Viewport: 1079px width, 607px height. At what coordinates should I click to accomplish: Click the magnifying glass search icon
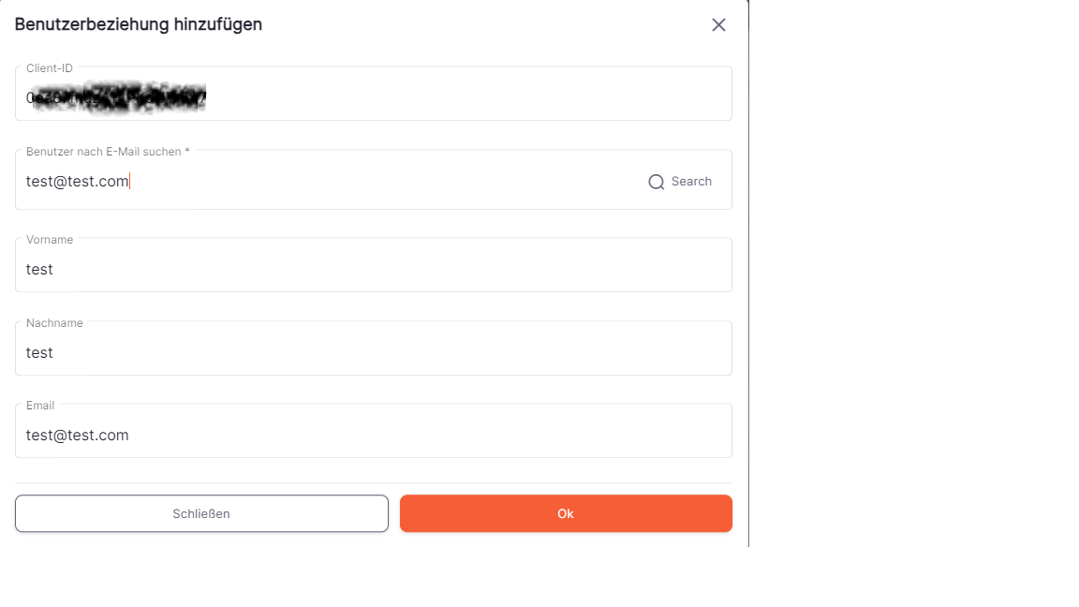(657, 182)
